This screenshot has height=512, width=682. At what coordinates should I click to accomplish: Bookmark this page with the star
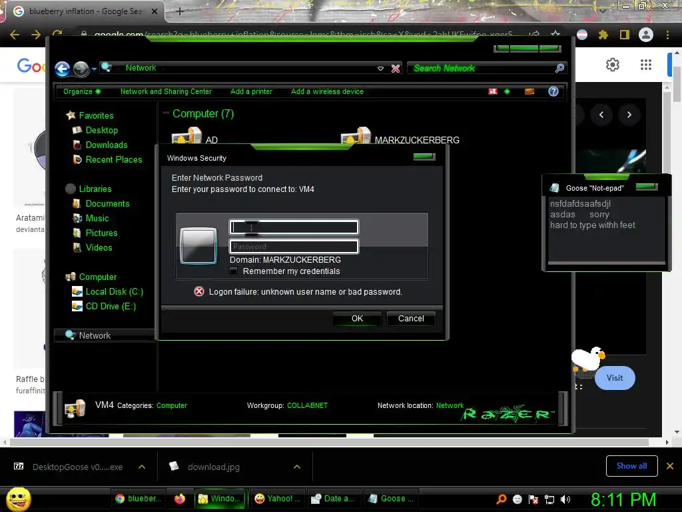click(x=555, y=35)
